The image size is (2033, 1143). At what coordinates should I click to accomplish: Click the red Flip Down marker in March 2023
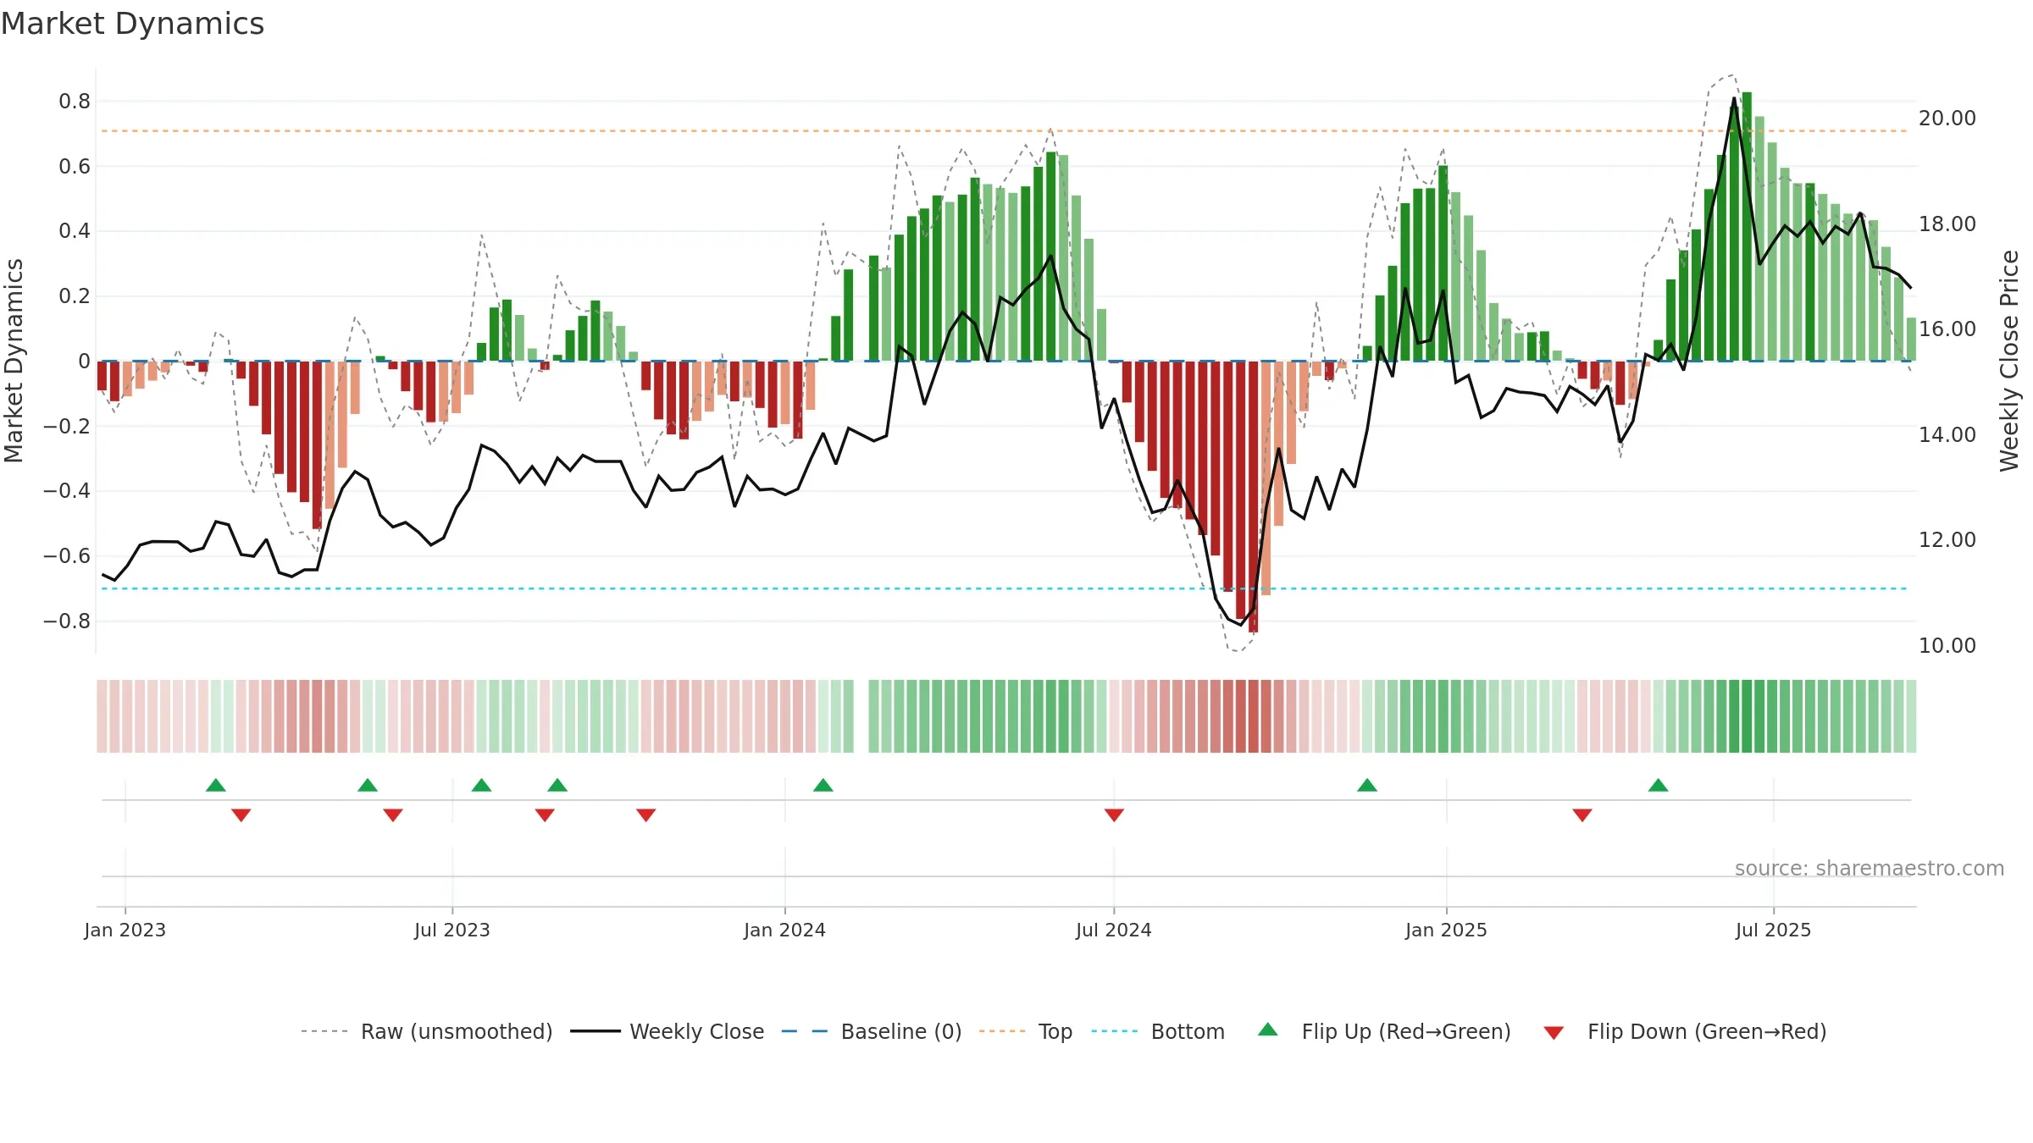coord(241,815)
